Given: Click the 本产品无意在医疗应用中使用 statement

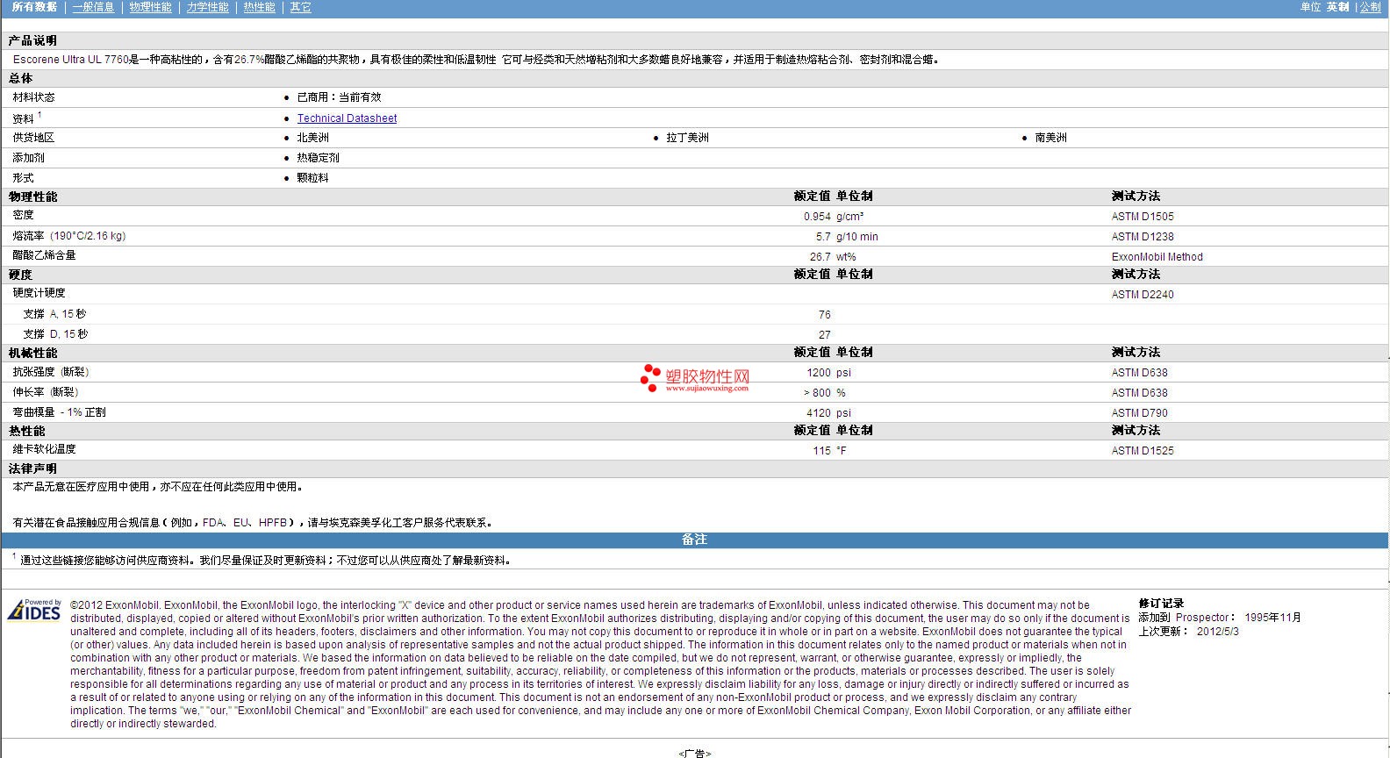Looking at the screenshot, I should tap(158, 487).
